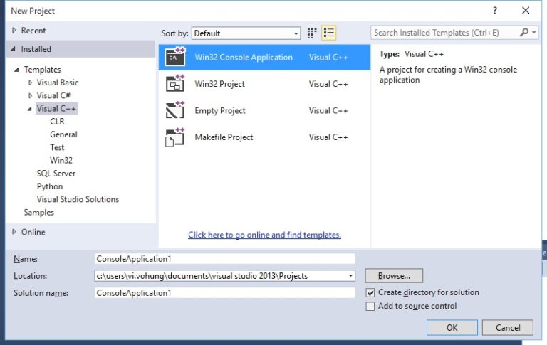Click the Browse... button
Screen dimensions: 547x345
click(x=394, y=276)
